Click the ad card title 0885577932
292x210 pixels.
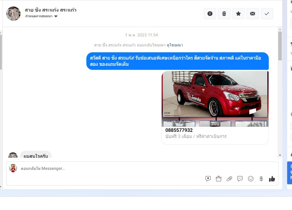click(179, 130)
